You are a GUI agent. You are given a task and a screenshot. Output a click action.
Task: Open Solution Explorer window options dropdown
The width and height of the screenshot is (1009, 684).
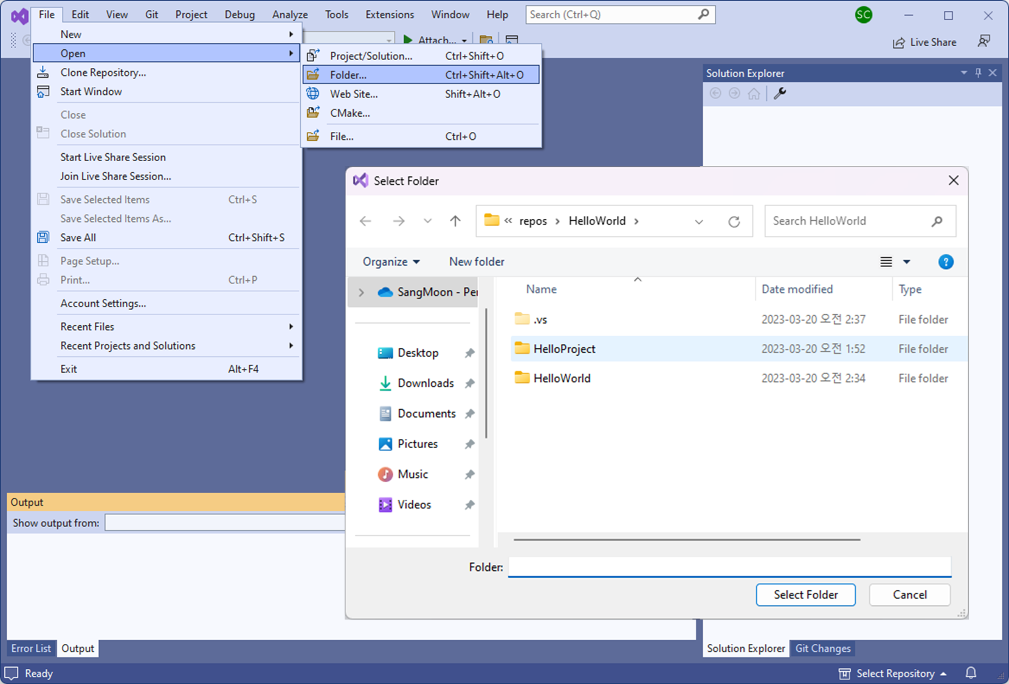[963, 73]
